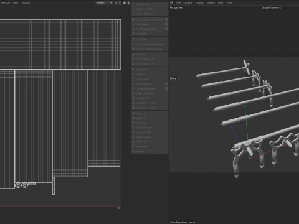Image resolution: width=299 pixels, height=224 pixels.
Task: Open the Project dropdown in UV editor
Action: 104,2
